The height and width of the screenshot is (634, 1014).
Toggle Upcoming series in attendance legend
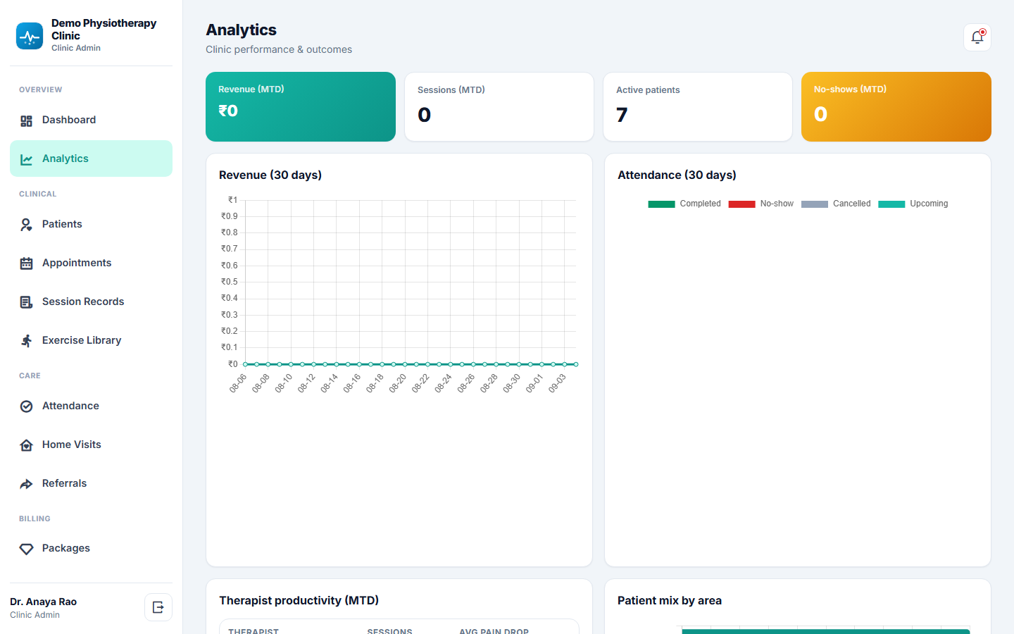[x=913, y=204]
